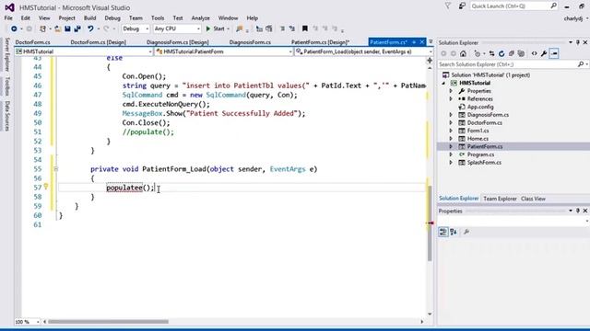
Task: Click the Alphabetical sort icon in Properties panel
Action: coord(454,232)
